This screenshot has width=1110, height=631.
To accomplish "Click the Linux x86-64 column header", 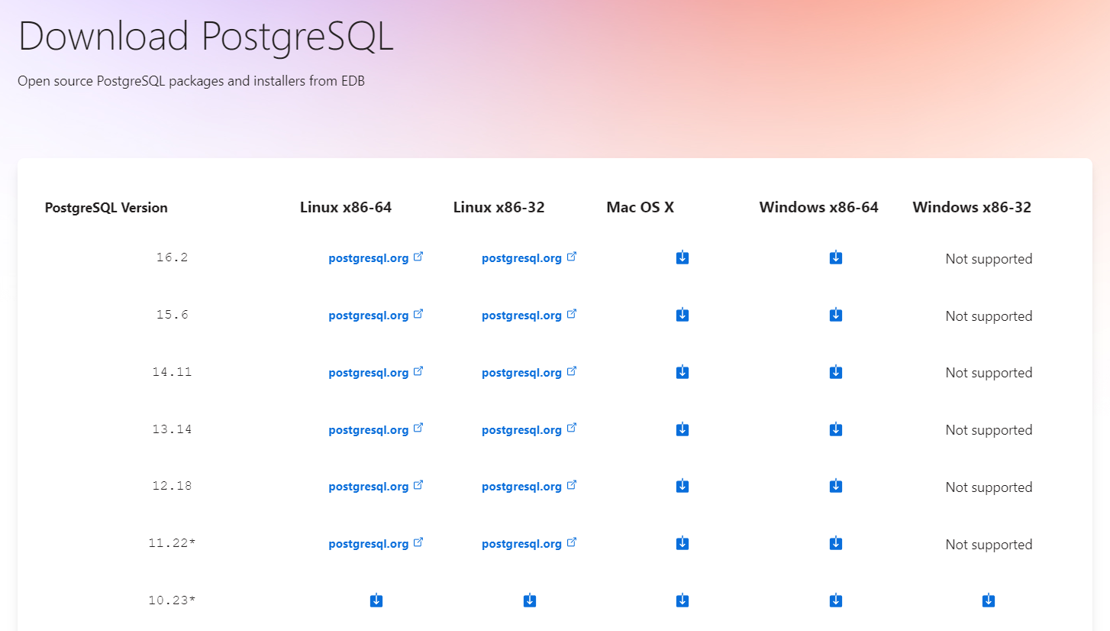I will click(x=346, y=207).
